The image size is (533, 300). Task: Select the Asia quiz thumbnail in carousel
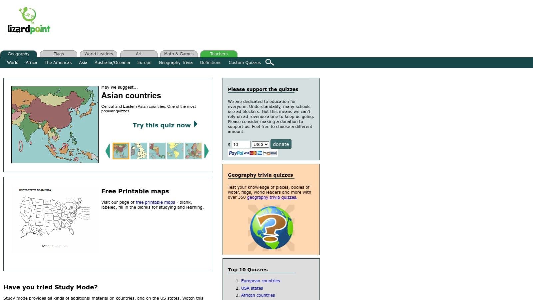(120, 151)
